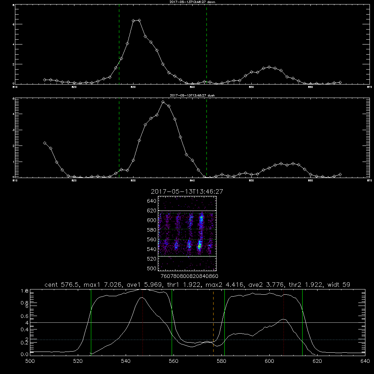Click x-axis label '540' of the bottom plot
The width and height of the screenshot is (374, 374).
[126, 361]
